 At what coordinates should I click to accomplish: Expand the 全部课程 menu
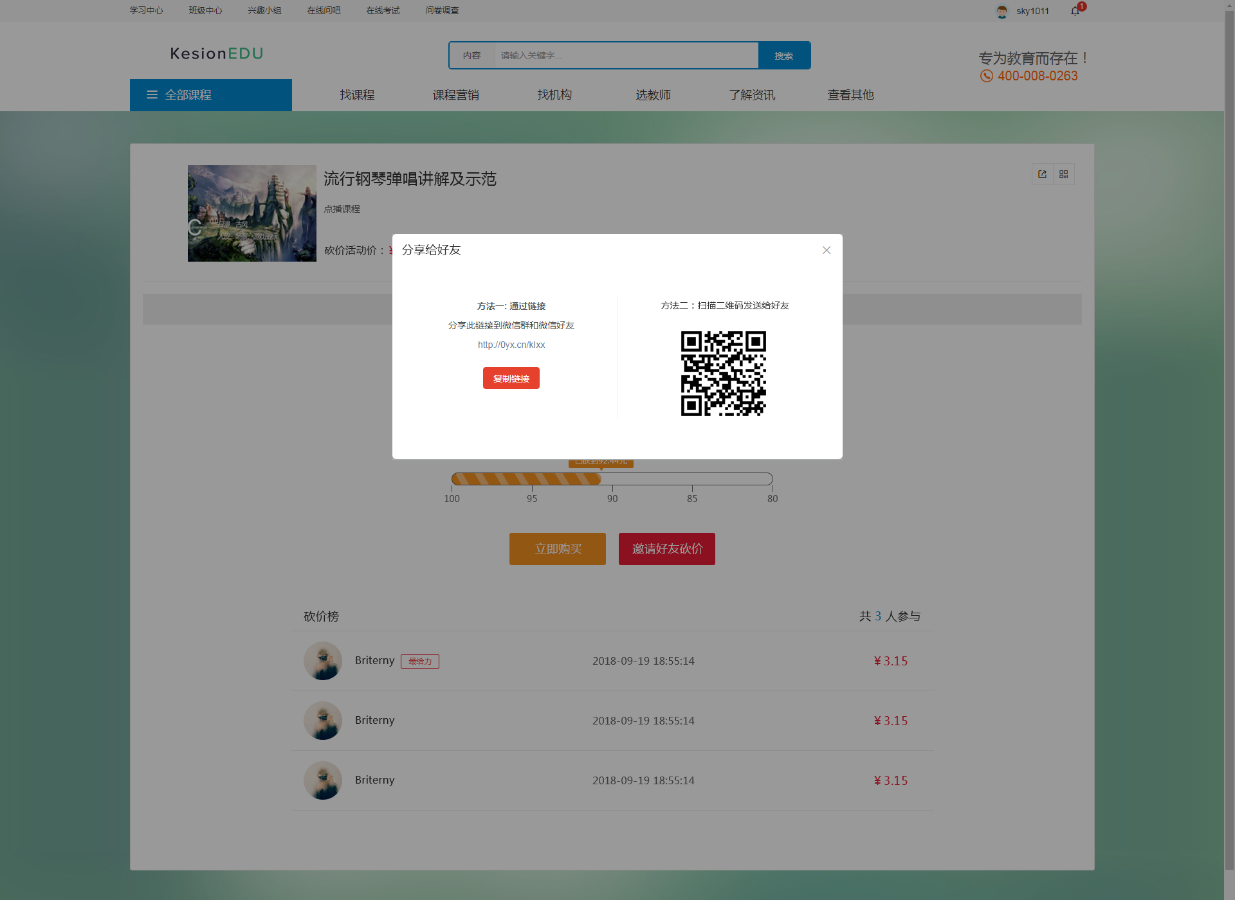click(x=188, y=94)
